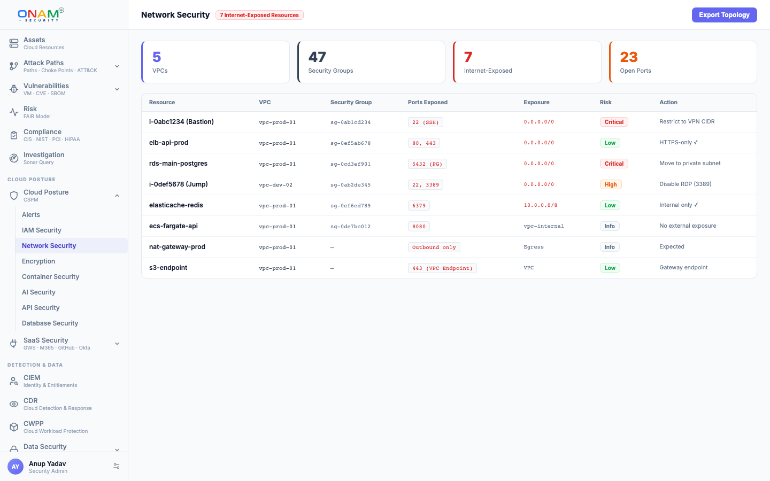Click the CIEM identity icon
The height and width of the screenshot is (481, 770).
[14, 381]
